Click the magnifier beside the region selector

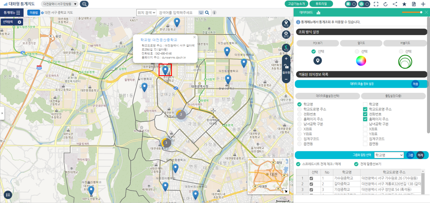coord(84,4)
